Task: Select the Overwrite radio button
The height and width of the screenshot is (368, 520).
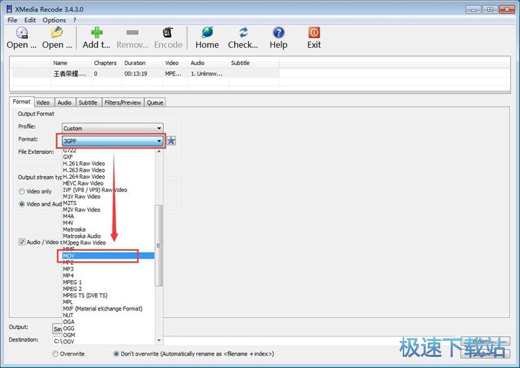Action: 55,353
